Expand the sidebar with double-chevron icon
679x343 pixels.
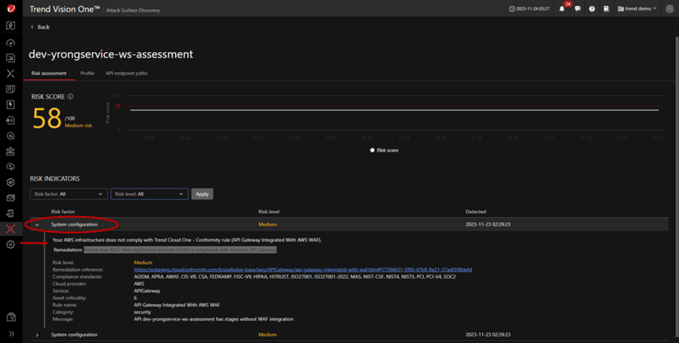click(11, 334)
